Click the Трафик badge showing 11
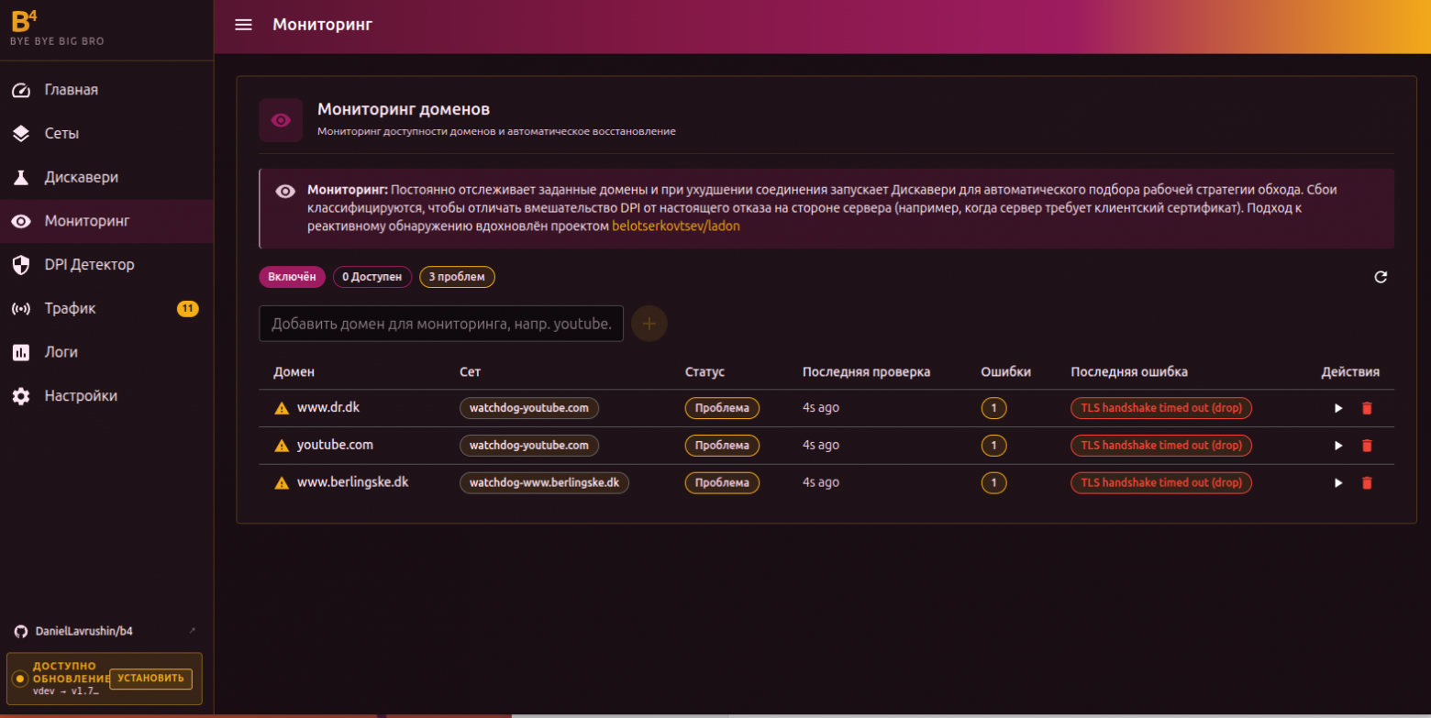Viewport: 1431px width, 718px height. (187, 308)
